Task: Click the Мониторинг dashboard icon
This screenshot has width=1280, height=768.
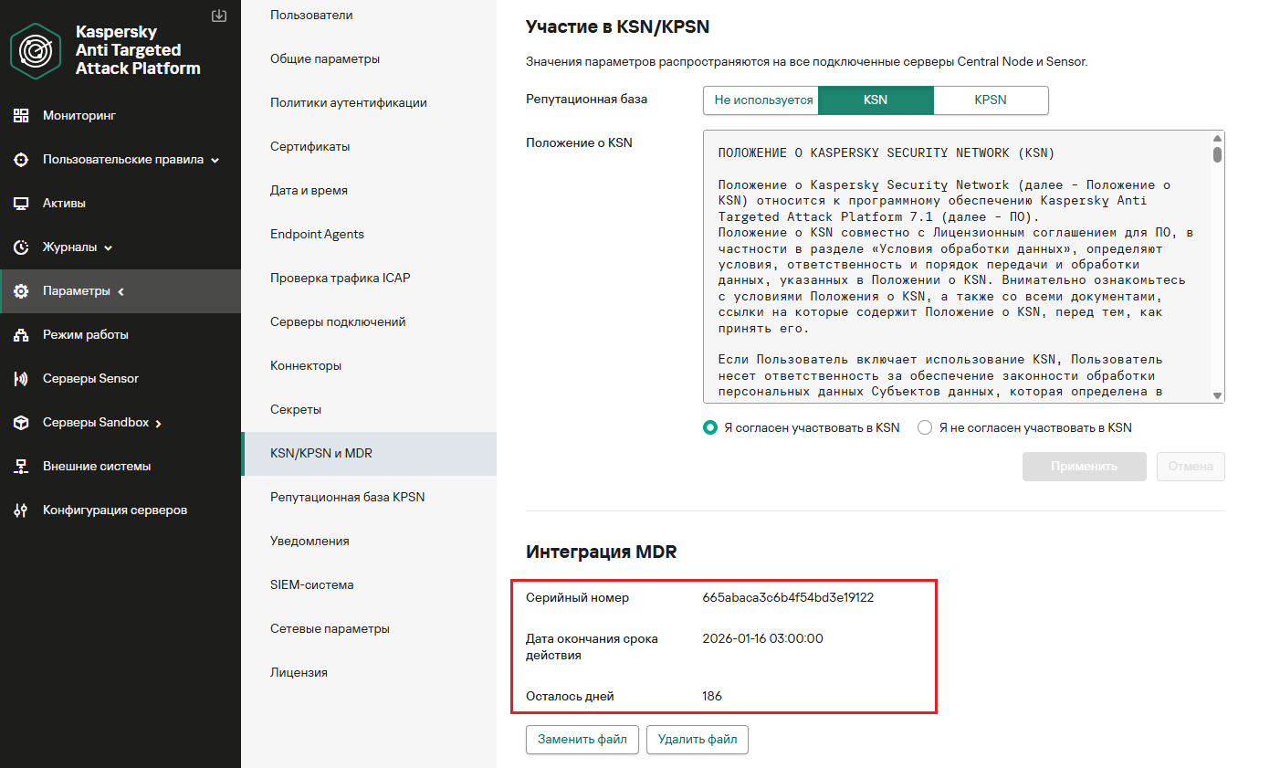Action: (x=21, y=116)
